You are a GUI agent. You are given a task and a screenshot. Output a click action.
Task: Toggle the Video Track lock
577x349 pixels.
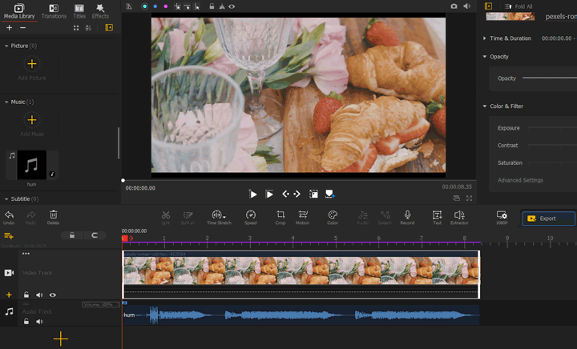[x=26, y=295]
